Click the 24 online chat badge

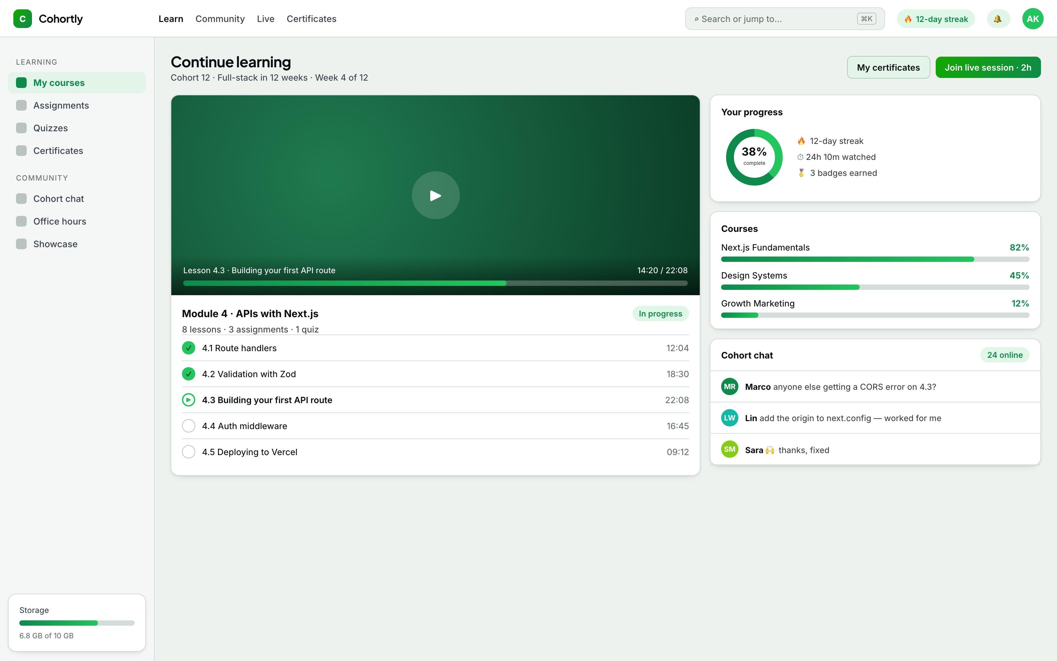1005,355
